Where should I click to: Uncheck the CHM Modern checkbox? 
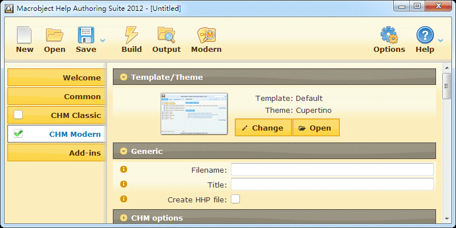click(x=18, y=134)
